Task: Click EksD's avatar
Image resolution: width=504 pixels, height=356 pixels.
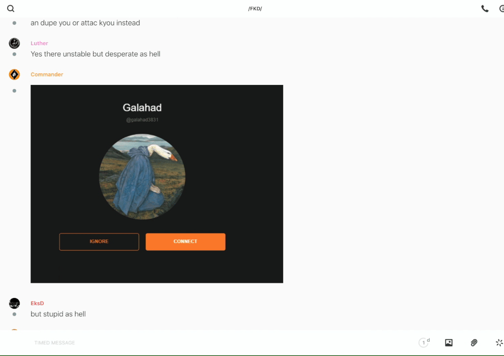Action: (x=14, y=303)
